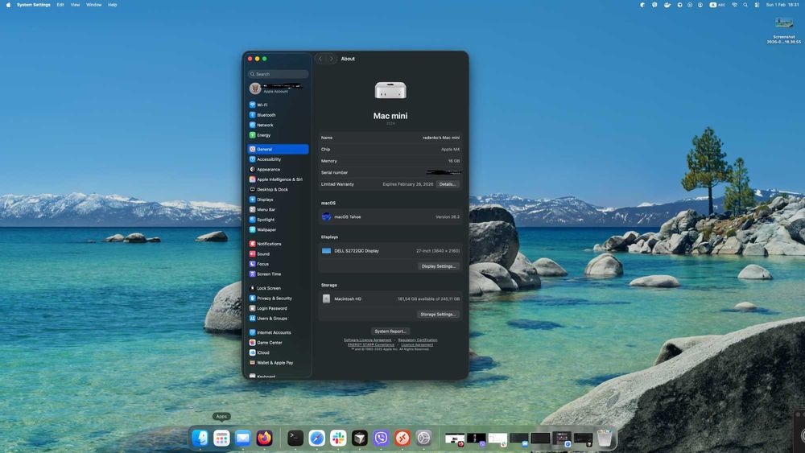The width and height of the screenshot is (805, 453).
Task: Open the Apple menu
Action: 8,5
